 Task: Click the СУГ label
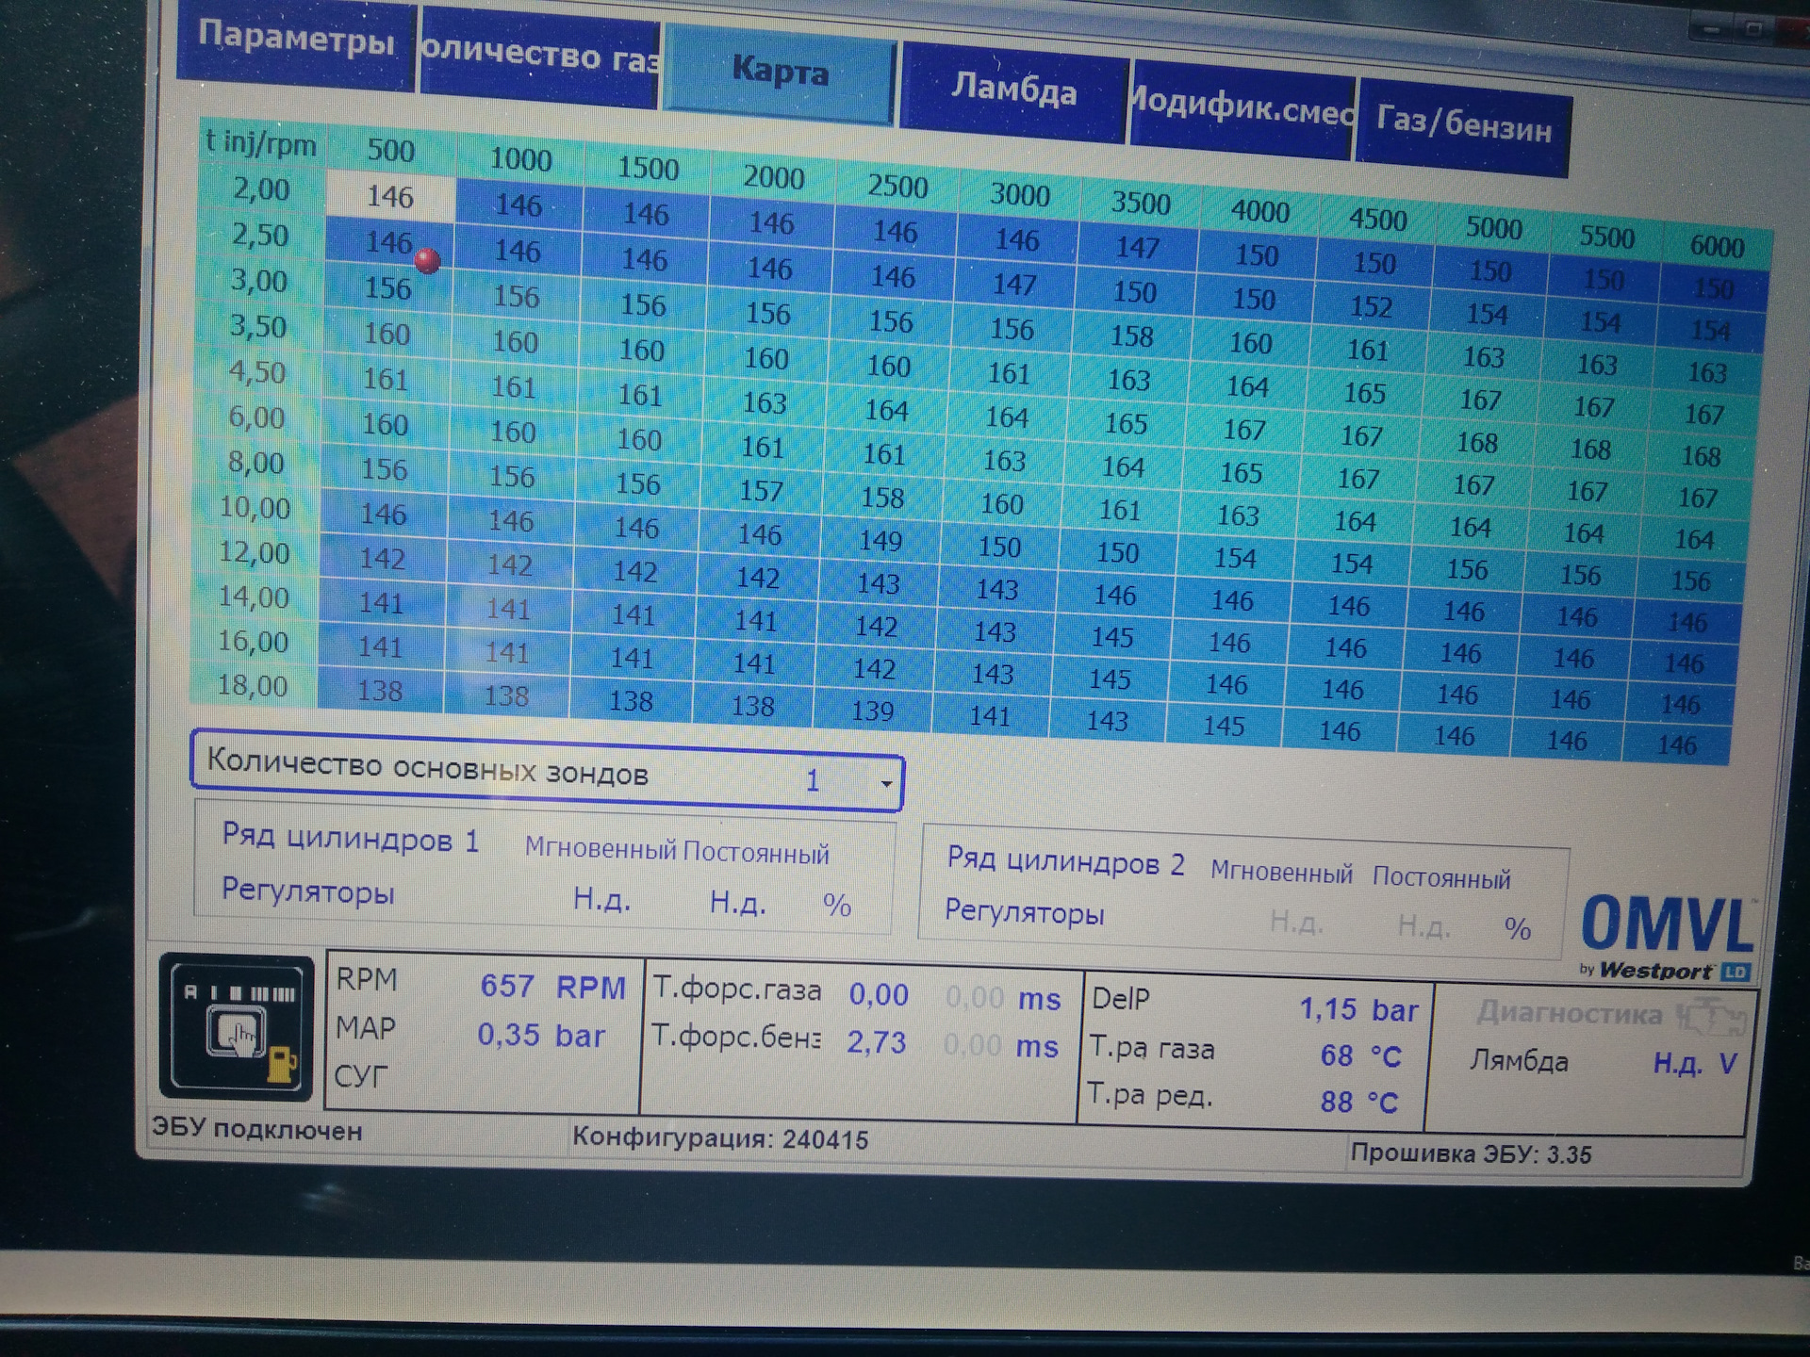coord(360,1075)
